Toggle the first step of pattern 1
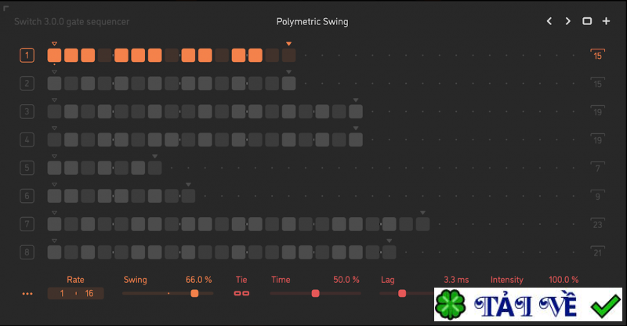Image resolution: width=627 pixels, height=326 pixels. point(54,55)
